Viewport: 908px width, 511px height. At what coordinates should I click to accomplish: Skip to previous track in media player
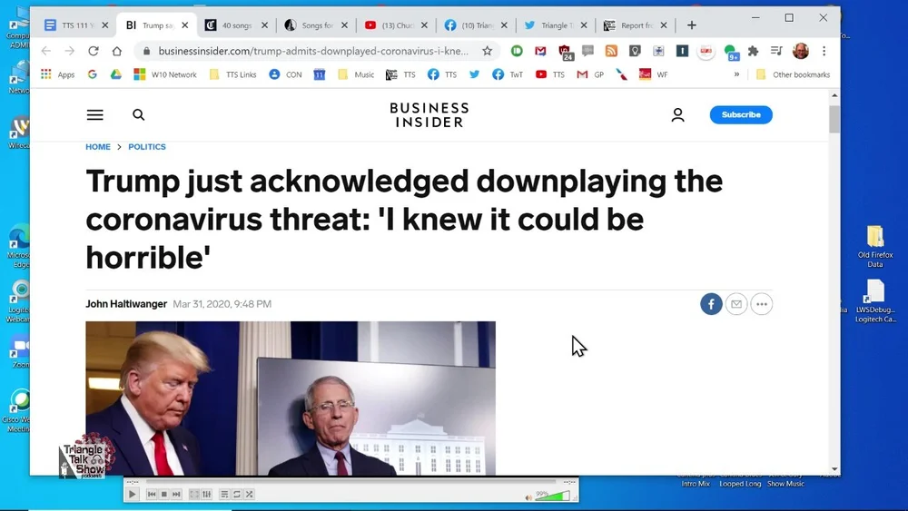click(x=152, y=495)
